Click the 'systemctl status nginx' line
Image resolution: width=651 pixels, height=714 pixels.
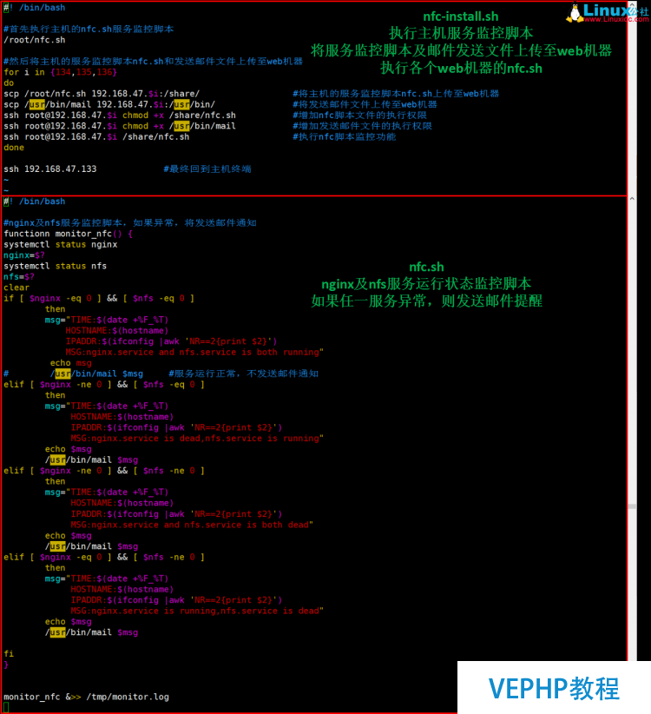tap(61, 245)
